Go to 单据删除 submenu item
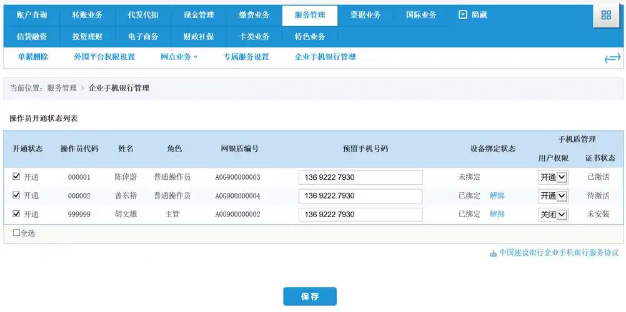The image size is (626, 312). (x=32, y=57)
